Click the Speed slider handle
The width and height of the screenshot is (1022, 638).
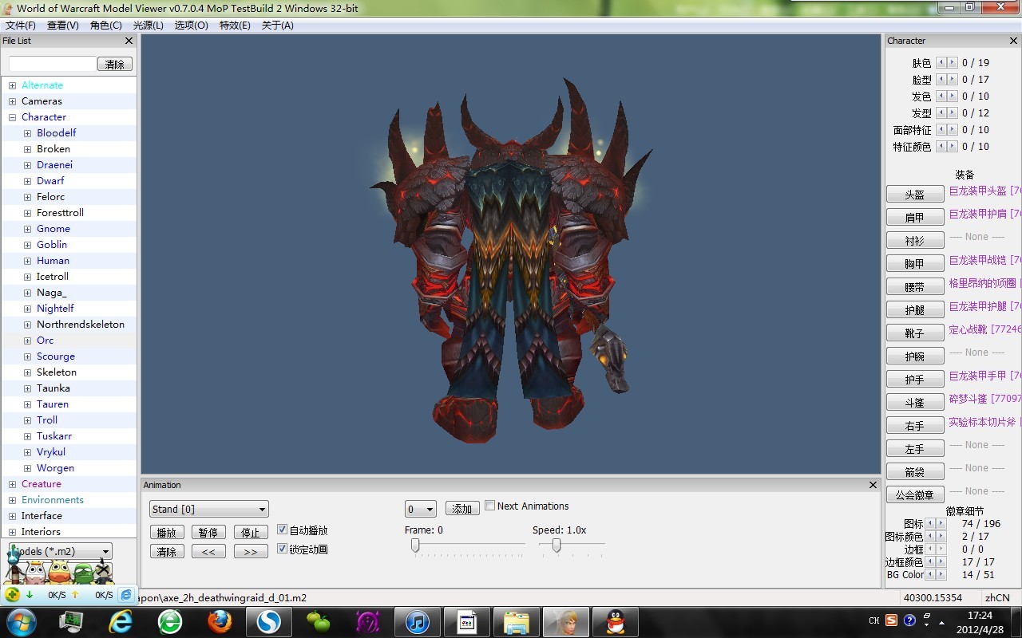click(x=557, y=545)
